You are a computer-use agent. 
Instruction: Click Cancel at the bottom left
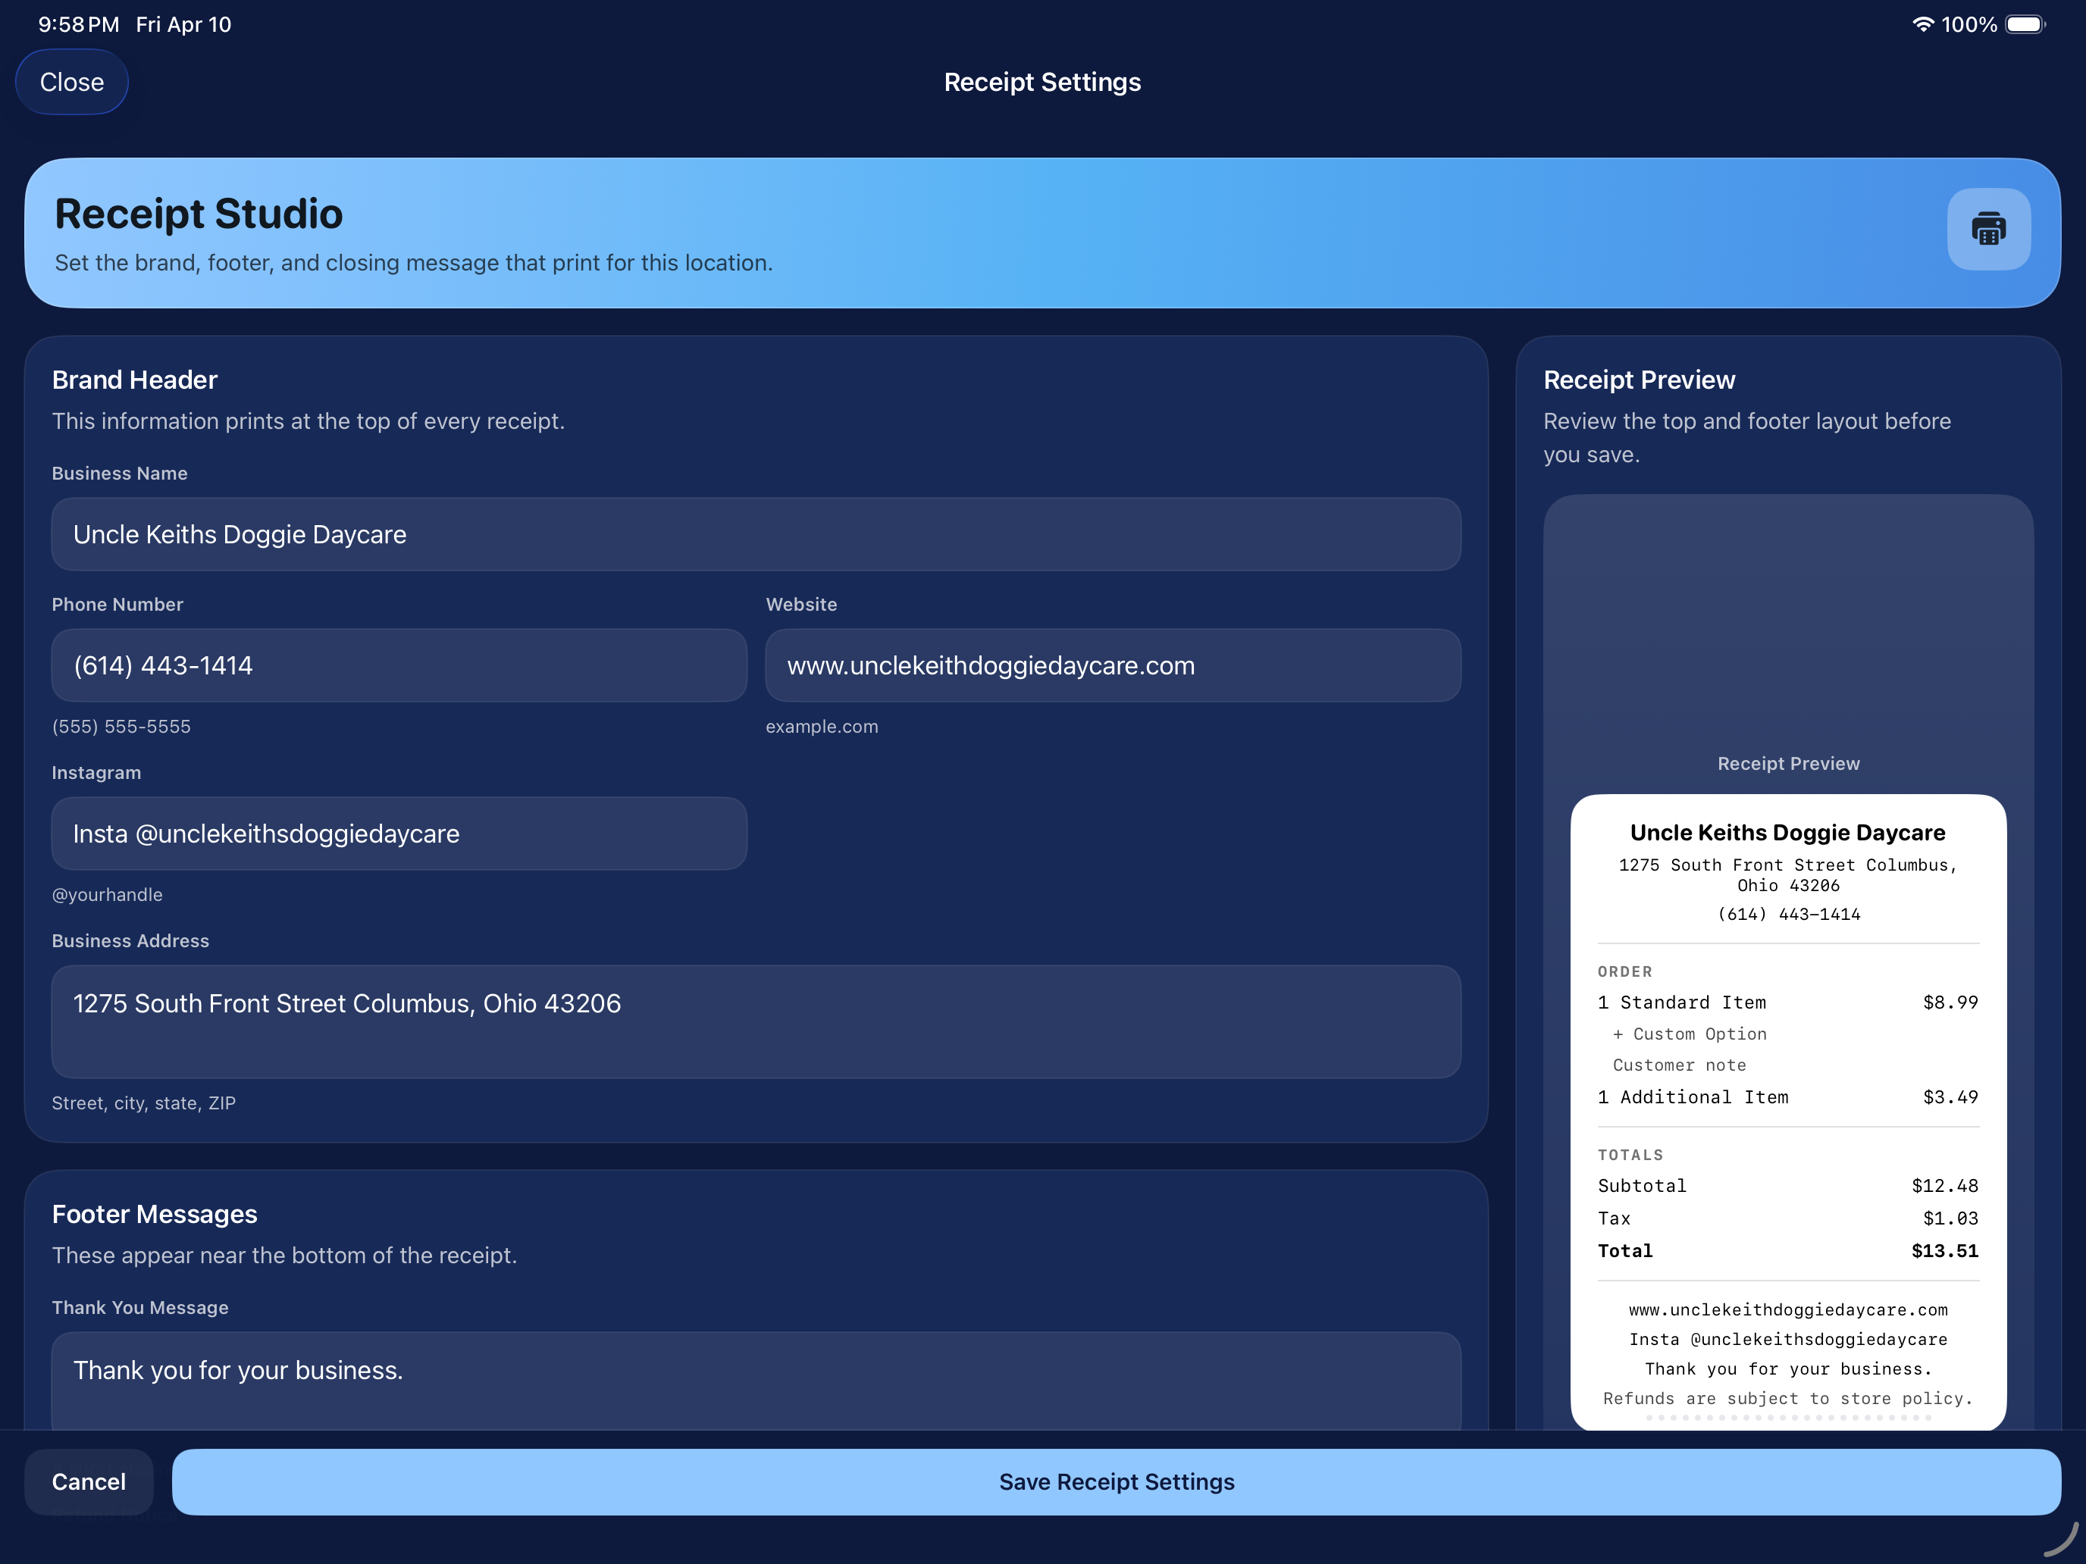pos(88,1481)
